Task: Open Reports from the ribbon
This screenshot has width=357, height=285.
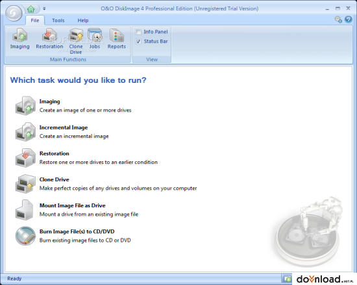Action: [x=117, y=38]
